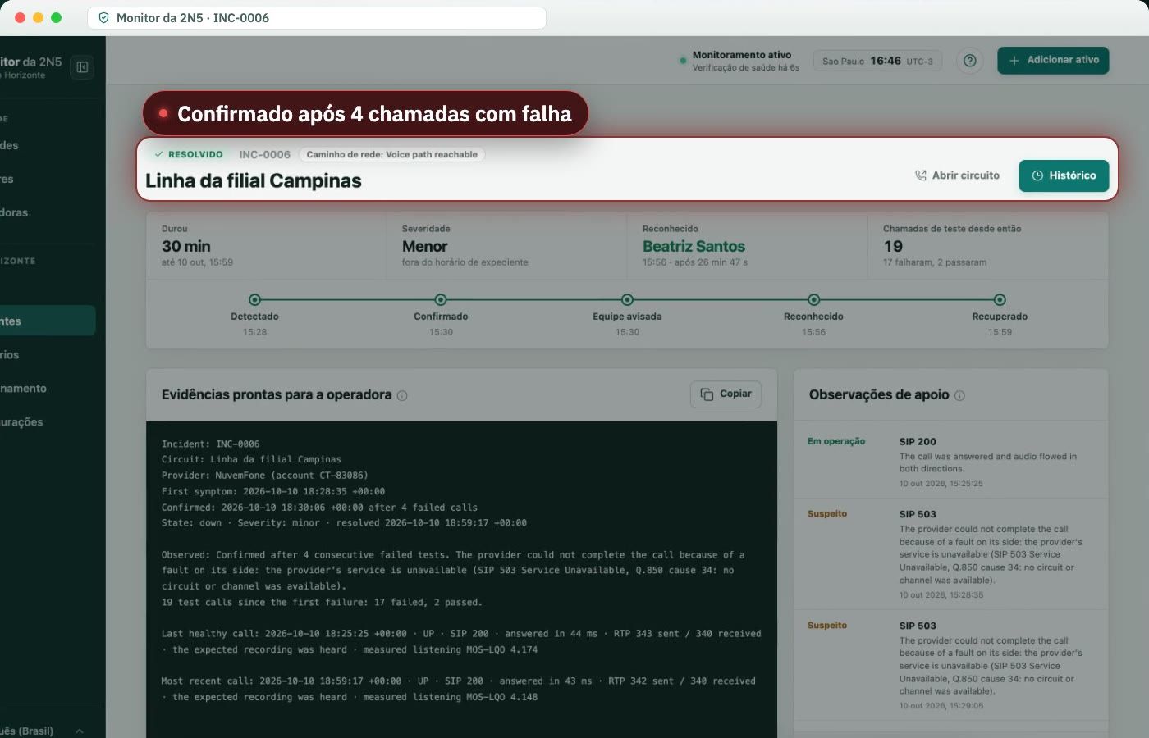Select the Confirmado timeline point
Viewport: 1149px width, 738px height.
coord(441,300)
